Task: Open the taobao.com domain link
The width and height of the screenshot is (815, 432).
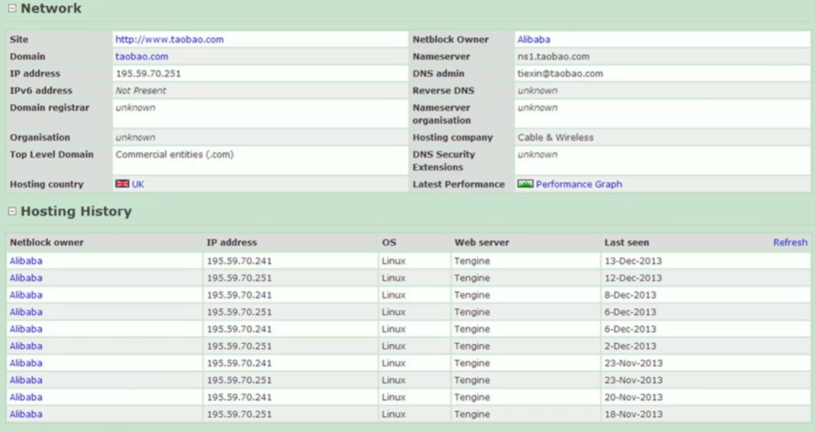Action: click(142, 57)
